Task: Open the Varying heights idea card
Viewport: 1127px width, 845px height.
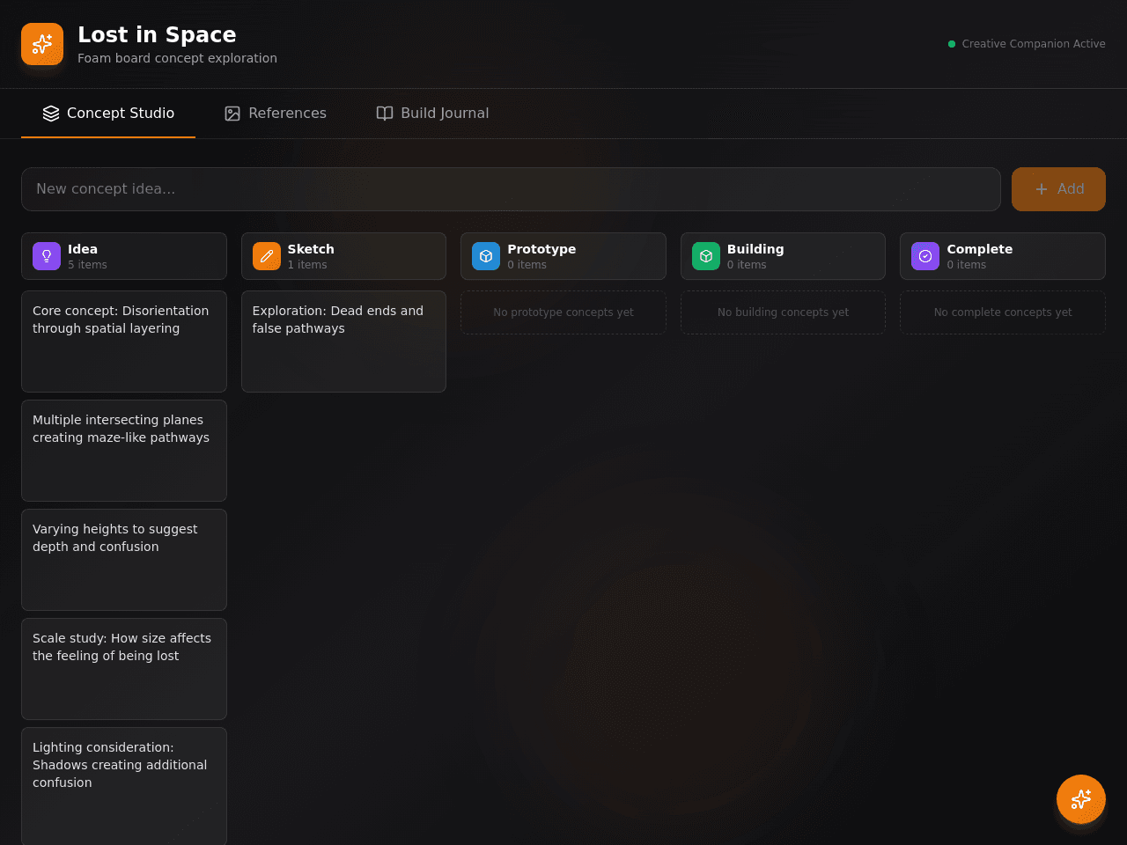Action: [124, 560]
